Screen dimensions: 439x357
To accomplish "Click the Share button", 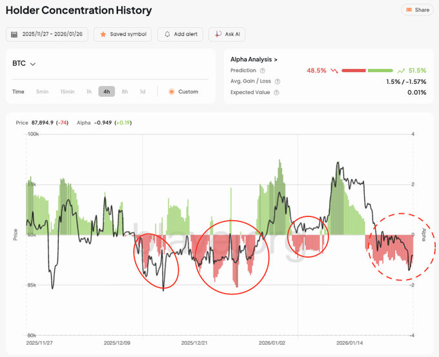I will (416, 10).
